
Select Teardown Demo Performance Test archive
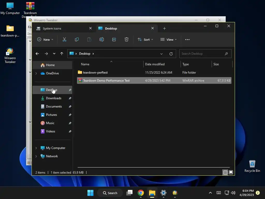coord(154,81)
